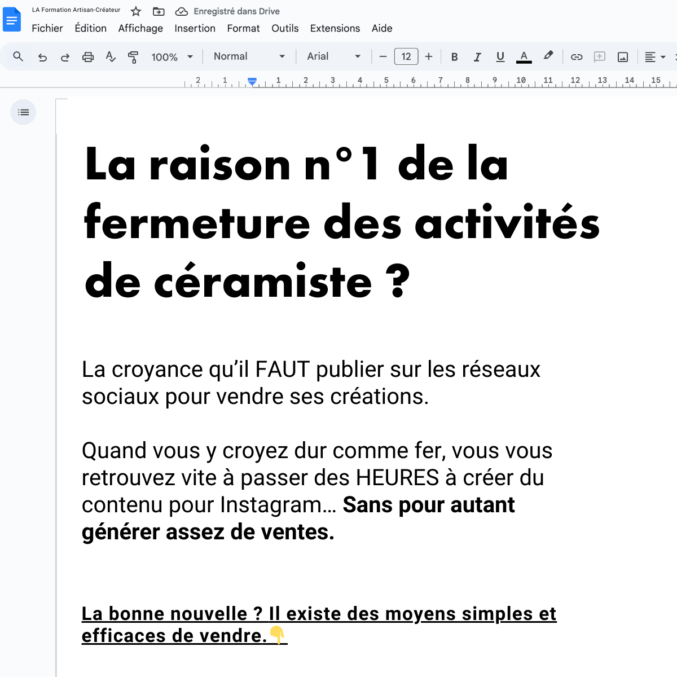Click the left indent marker on ruler

pyautogui.click(x=252, y=82)
